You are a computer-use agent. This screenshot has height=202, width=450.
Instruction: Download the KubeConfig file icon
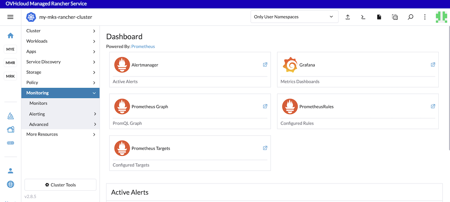click(x=379, y=17)
